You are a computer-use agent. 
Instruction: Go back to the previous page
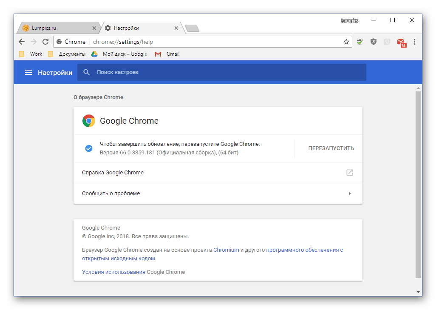[x=22, y=42]
